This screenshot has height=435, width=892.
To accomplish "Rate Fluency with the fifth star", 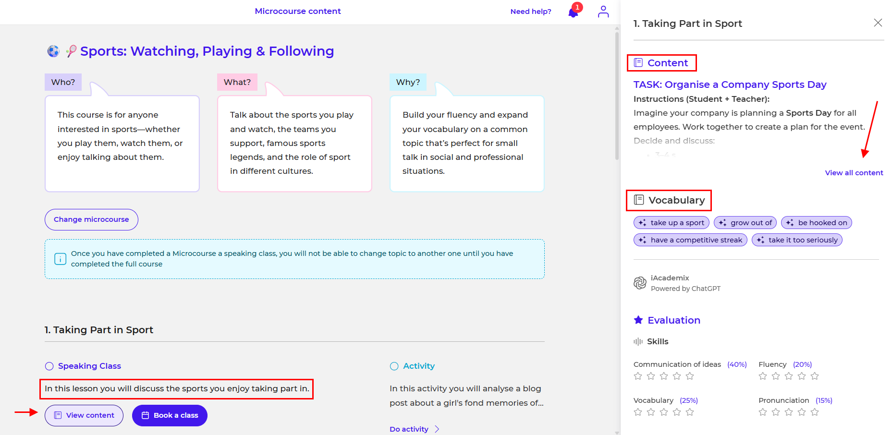I will pos(815,376).
